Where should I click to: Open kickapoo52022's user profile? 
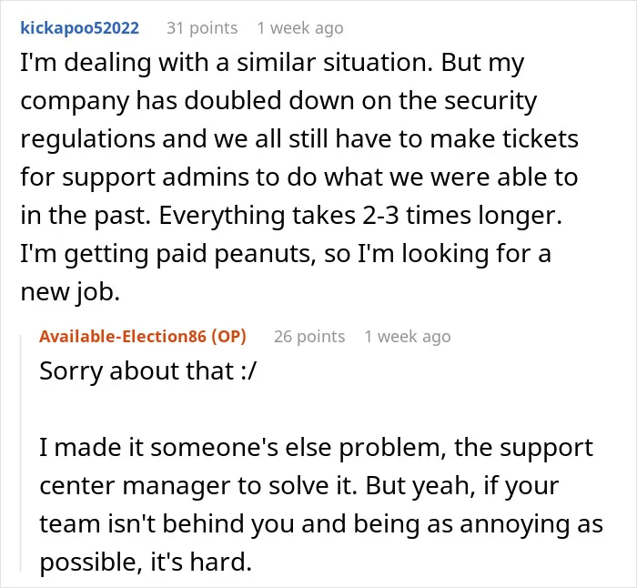(x=80, y=28)
